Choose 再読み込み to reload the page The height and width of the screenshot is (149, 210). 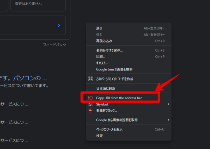point(104,41)
